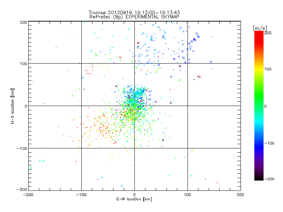Click the -200 tick label on the E-W axis
Viewport: 283px width, 212px height.
pos(28,195)
